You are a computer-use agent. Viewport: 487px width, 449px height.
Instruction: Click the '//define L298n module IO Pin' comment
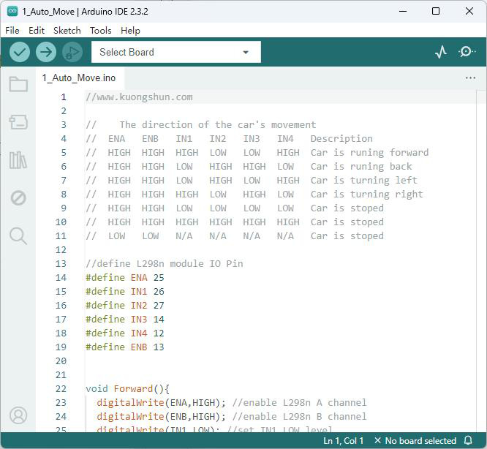click(165, 264)
